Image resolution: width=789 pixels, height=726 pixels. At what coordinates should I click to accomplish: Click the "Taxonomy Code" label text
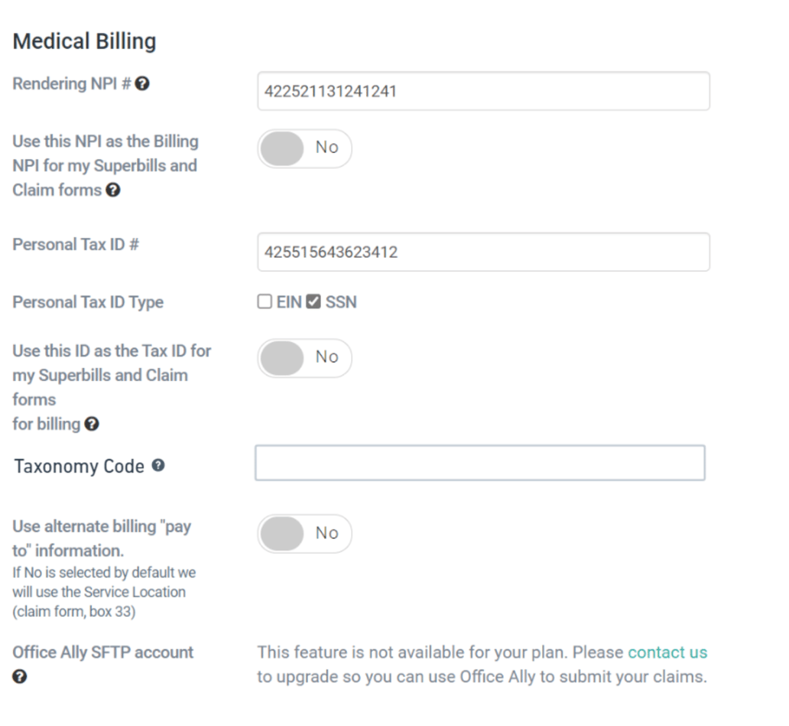pos(80,466)
